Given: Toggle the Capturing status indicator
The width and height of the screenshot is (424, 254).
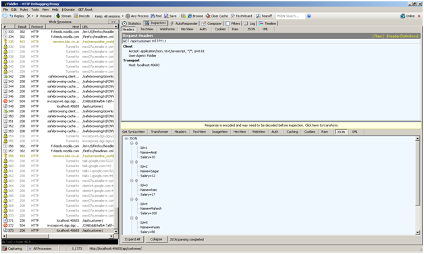Looking at the screenshot, I should (13, 249).
